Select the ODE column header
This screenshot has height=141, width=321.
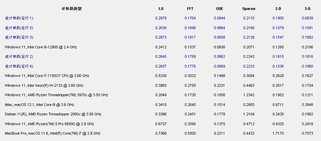tap(219, 9)
